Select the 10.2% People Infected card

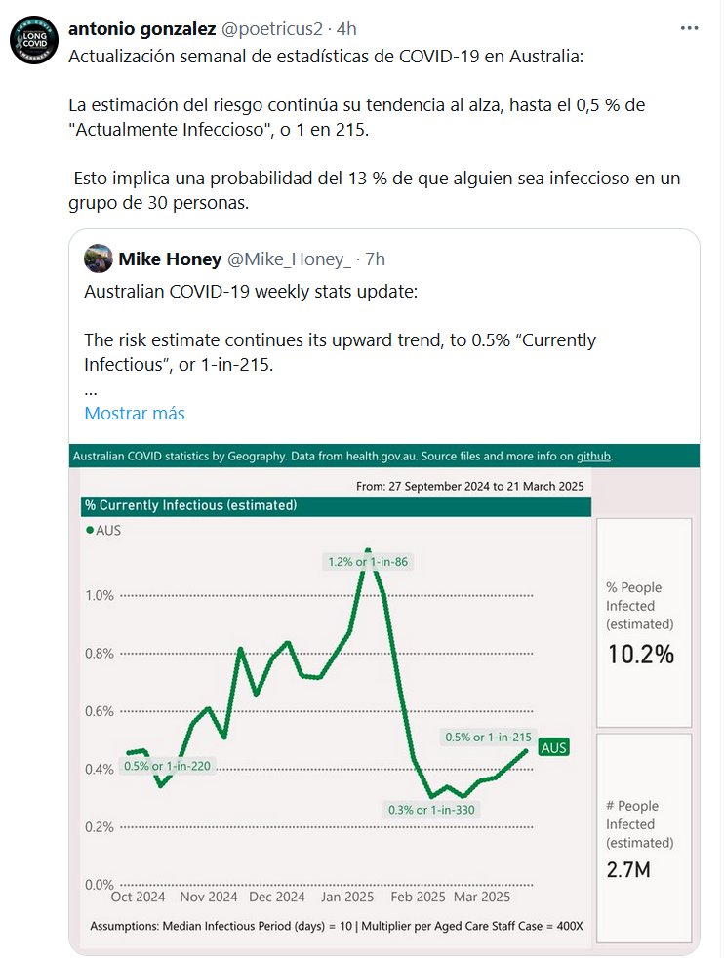643,622
